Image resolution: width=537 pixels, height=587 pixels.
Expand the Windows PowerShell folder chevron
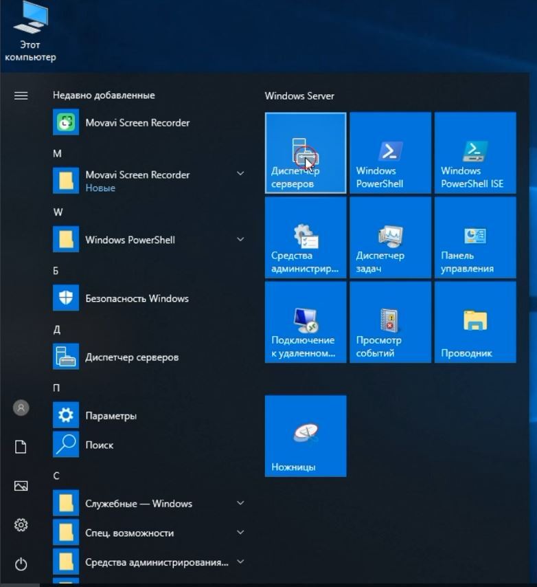[x=240, y=239]
